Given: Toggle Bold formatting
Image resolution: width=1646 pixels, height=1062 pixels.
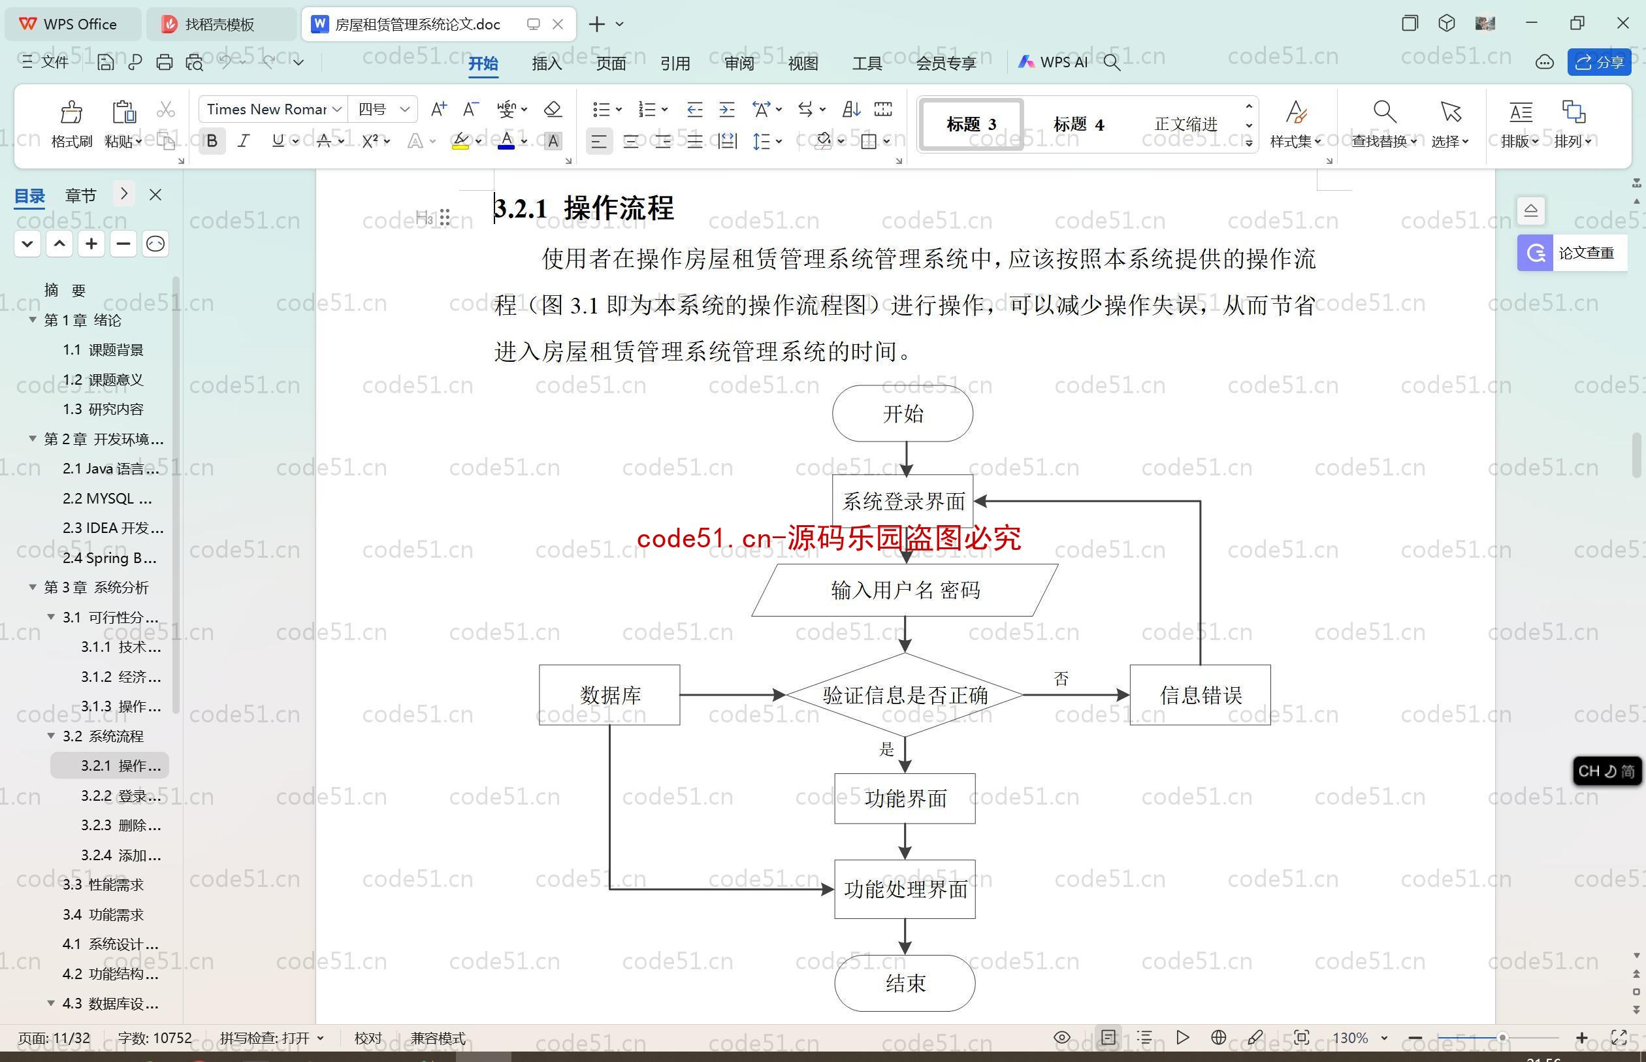Looking at the screenshot, I should pyautogui.click(x=212, y=141).
